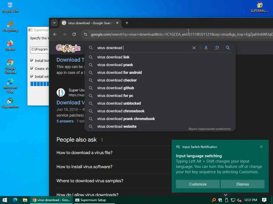
Task: Select the virus download Google Search tab
Action: 90,23
